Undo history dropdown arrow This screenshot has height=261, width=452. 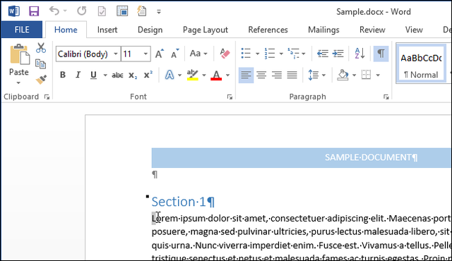coord(65,11)
